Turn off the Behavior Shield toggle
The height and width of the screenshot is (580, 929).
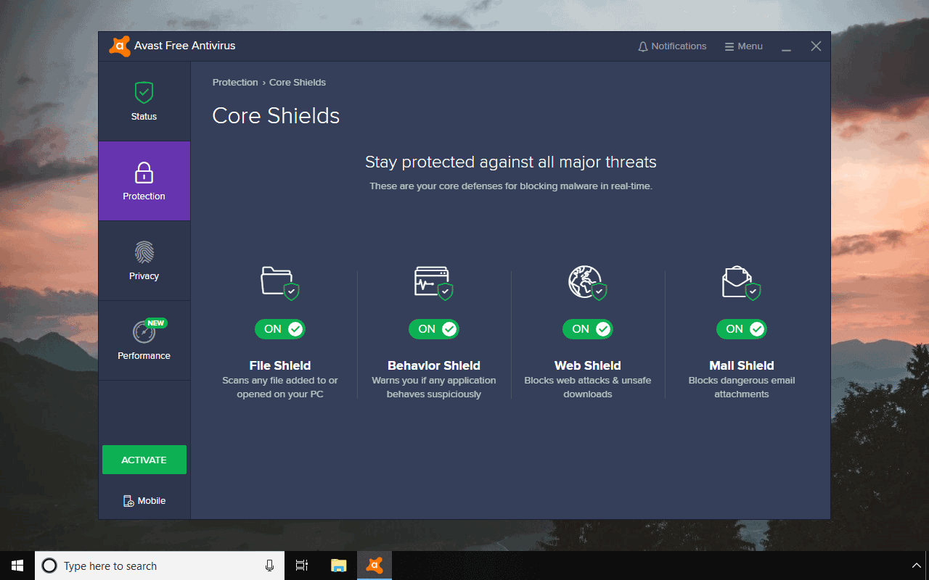[434, 329]
